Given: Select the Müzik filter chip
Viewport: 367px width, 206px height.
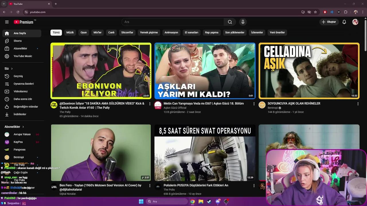Looking at the screenshot, I should click(x=70, y=33).
